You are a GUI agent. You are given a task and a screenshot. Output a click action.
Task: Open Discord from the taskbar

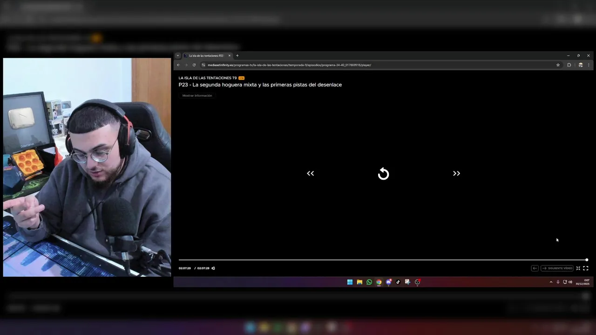(388, 282)
